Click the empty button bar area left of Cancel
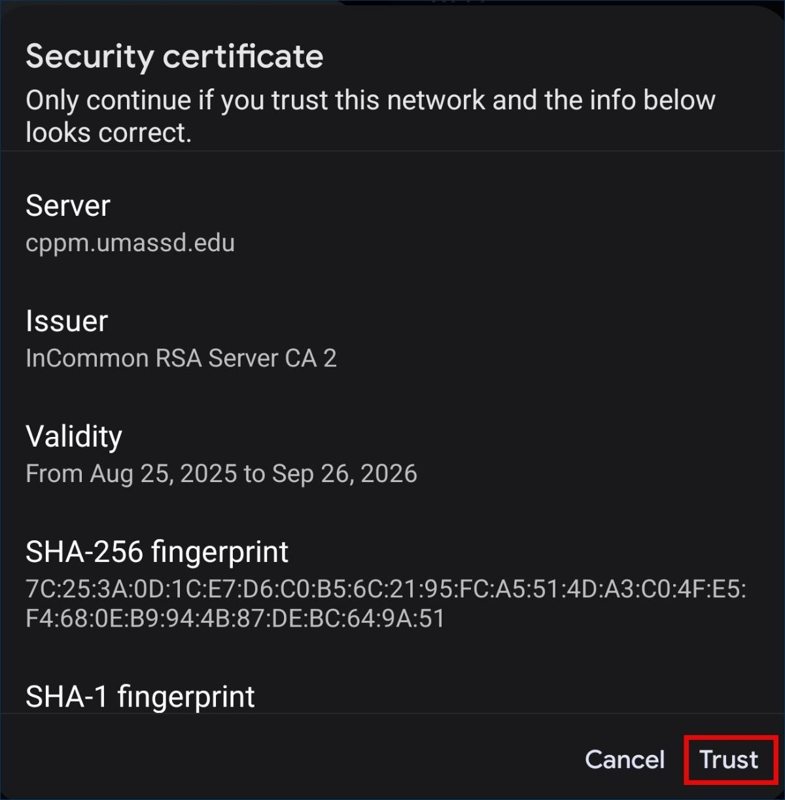The width and height of the screenshot is (785, 800). click(294, 759)
